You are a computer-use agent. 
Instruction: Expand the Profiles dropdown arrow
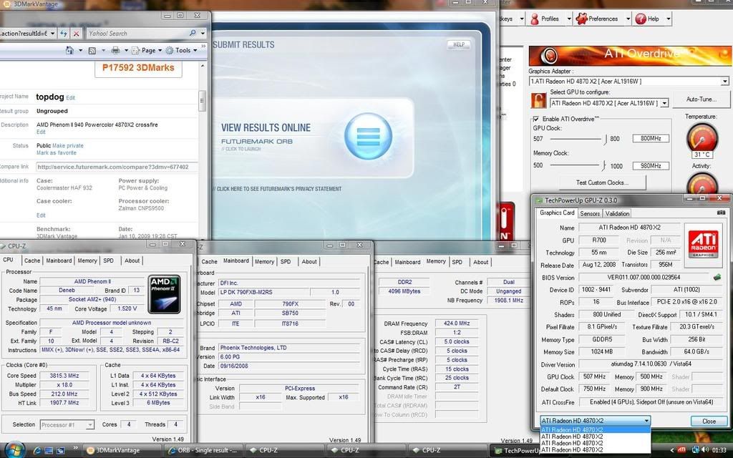pyautogui.click(x=569, y=19)
